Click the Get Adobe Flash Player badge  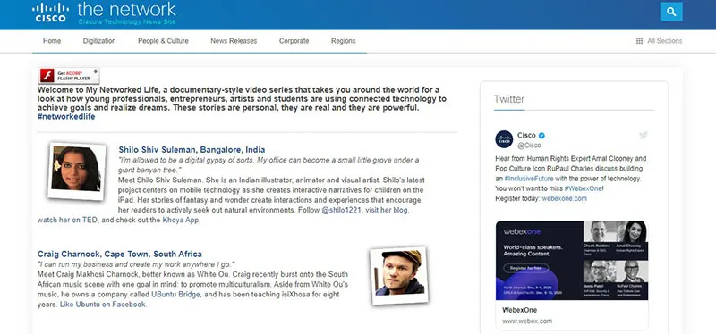coord(69,76)
